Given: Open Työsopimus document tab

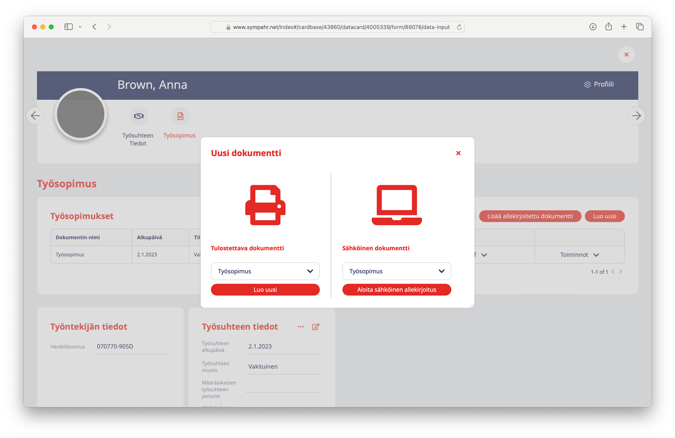Looking at the screenshot, I should click(x=180, y=123).
